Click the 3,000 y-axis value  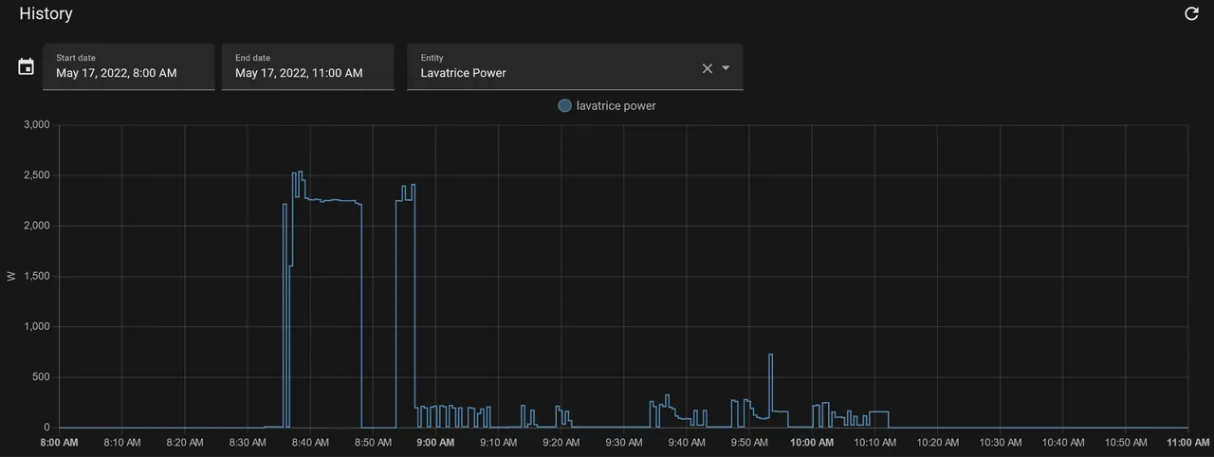click(x=36, y=124)
